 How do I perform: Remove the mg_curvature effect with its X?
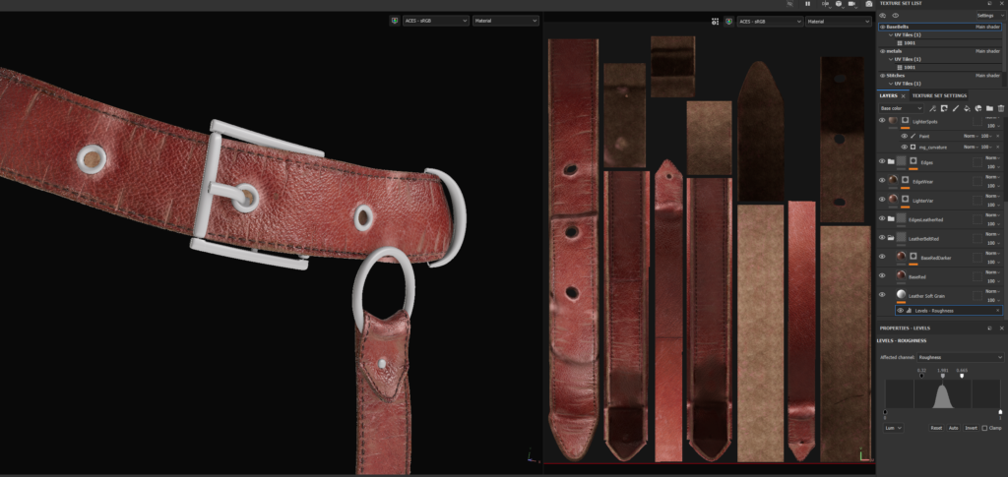(x=998, y=147)
